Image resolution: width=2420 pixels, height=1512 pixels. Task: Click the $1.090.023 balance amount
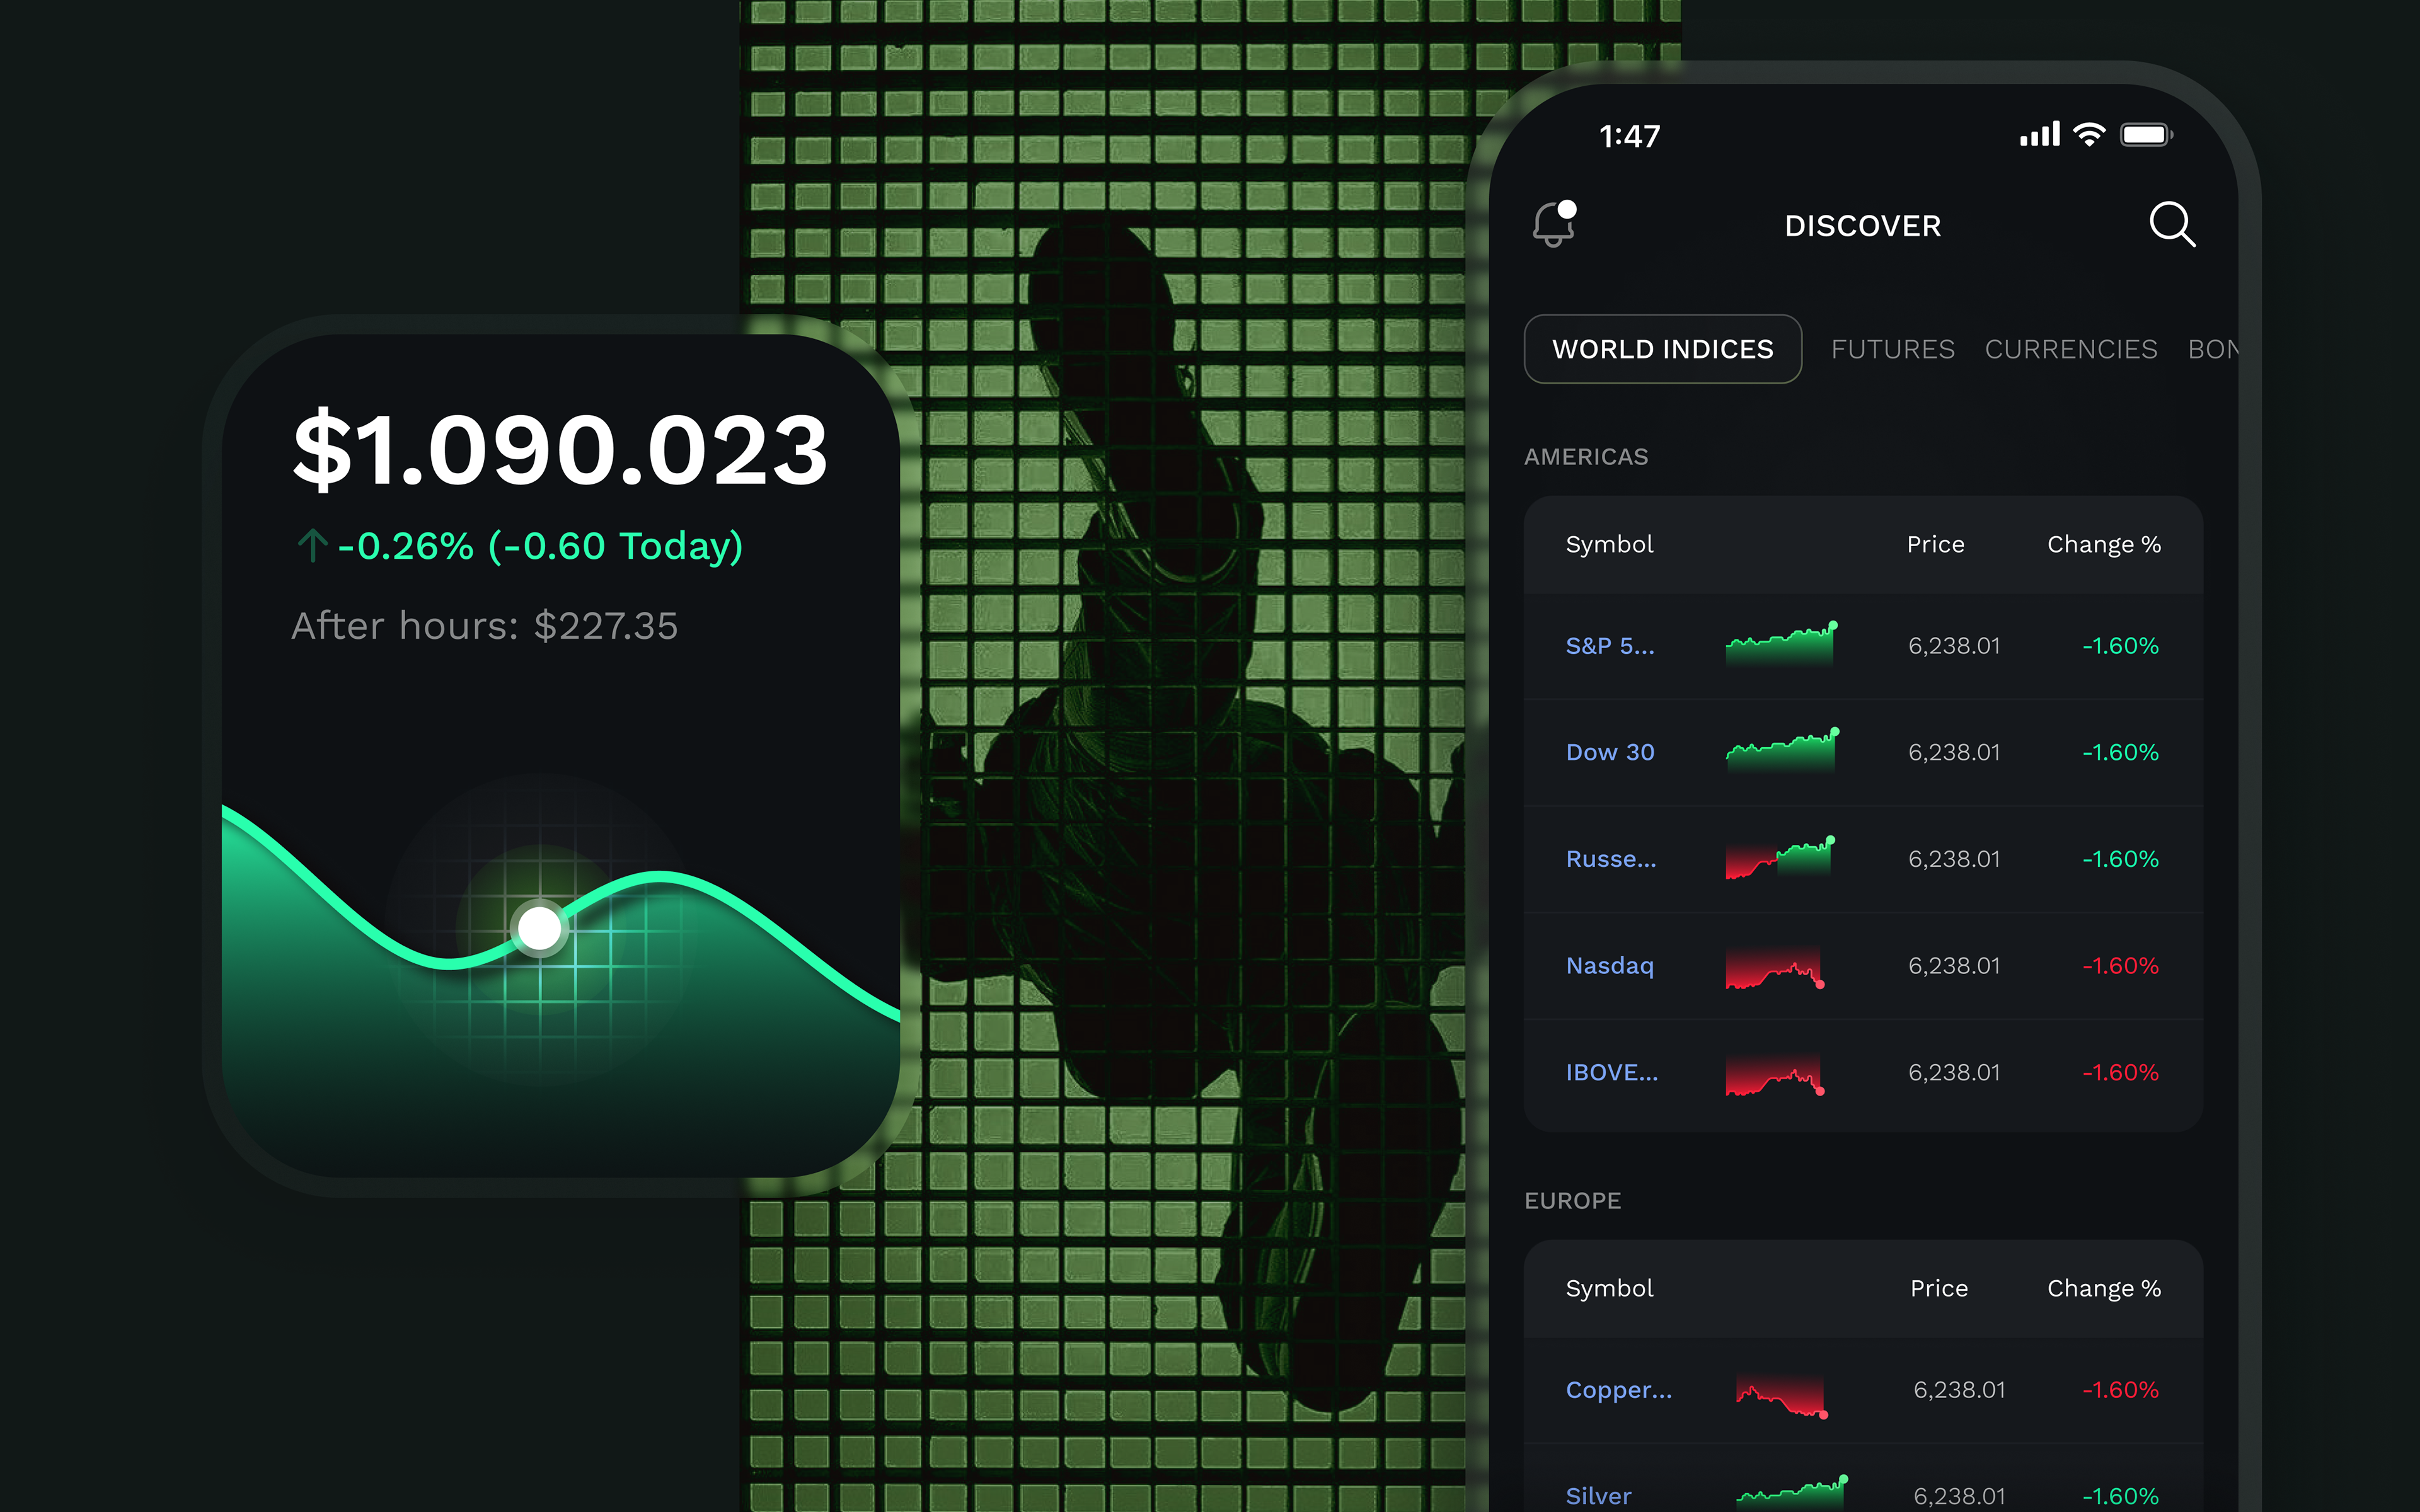pos(560,450)
